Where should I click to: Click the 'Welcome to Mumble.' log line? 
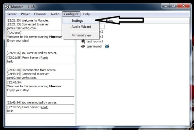coord(27,20)
